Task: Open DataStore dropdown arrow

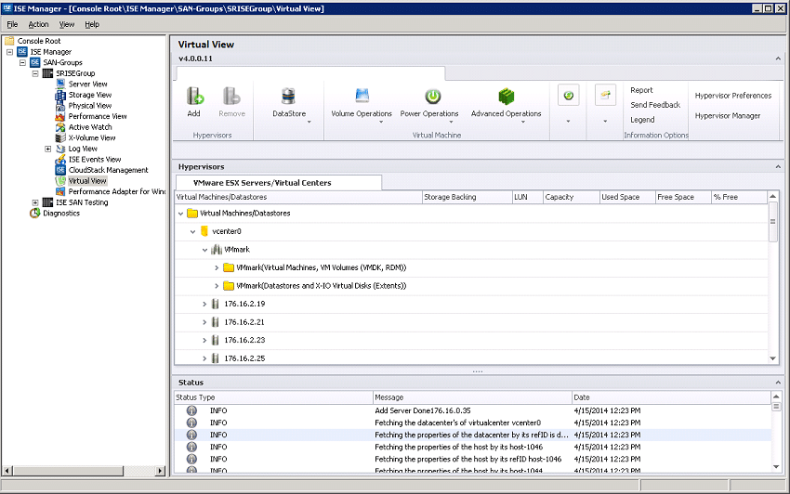Action: pyautogui.click(x=309, y=122)
